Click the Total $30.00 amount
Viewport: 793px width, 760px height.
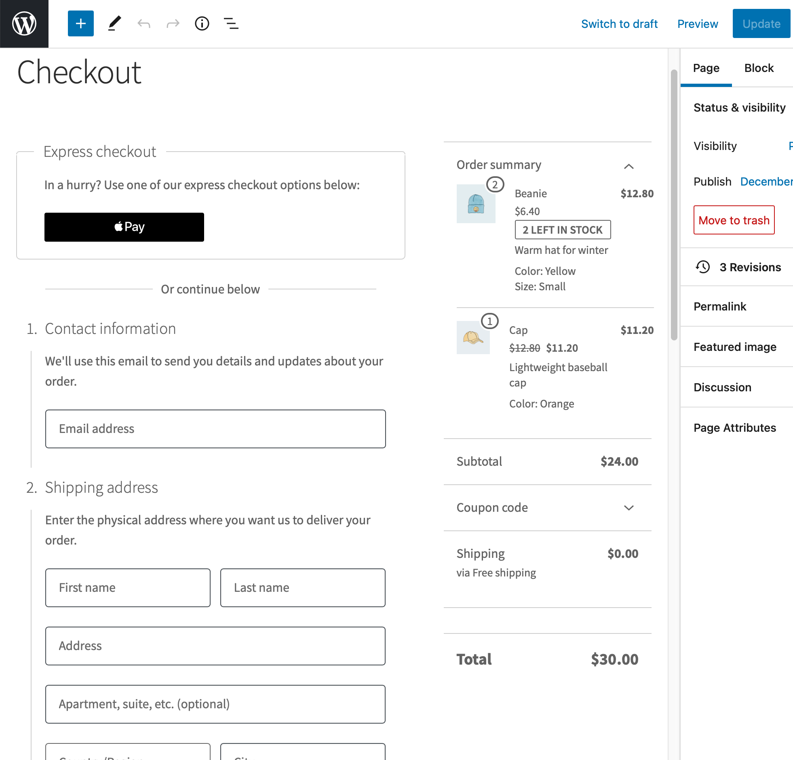(x=614, y=659)
